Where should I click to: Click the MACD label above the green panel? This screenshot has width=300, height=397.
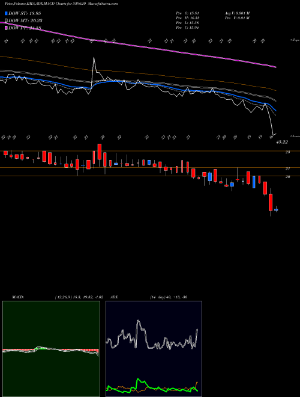tap(17, 297)
